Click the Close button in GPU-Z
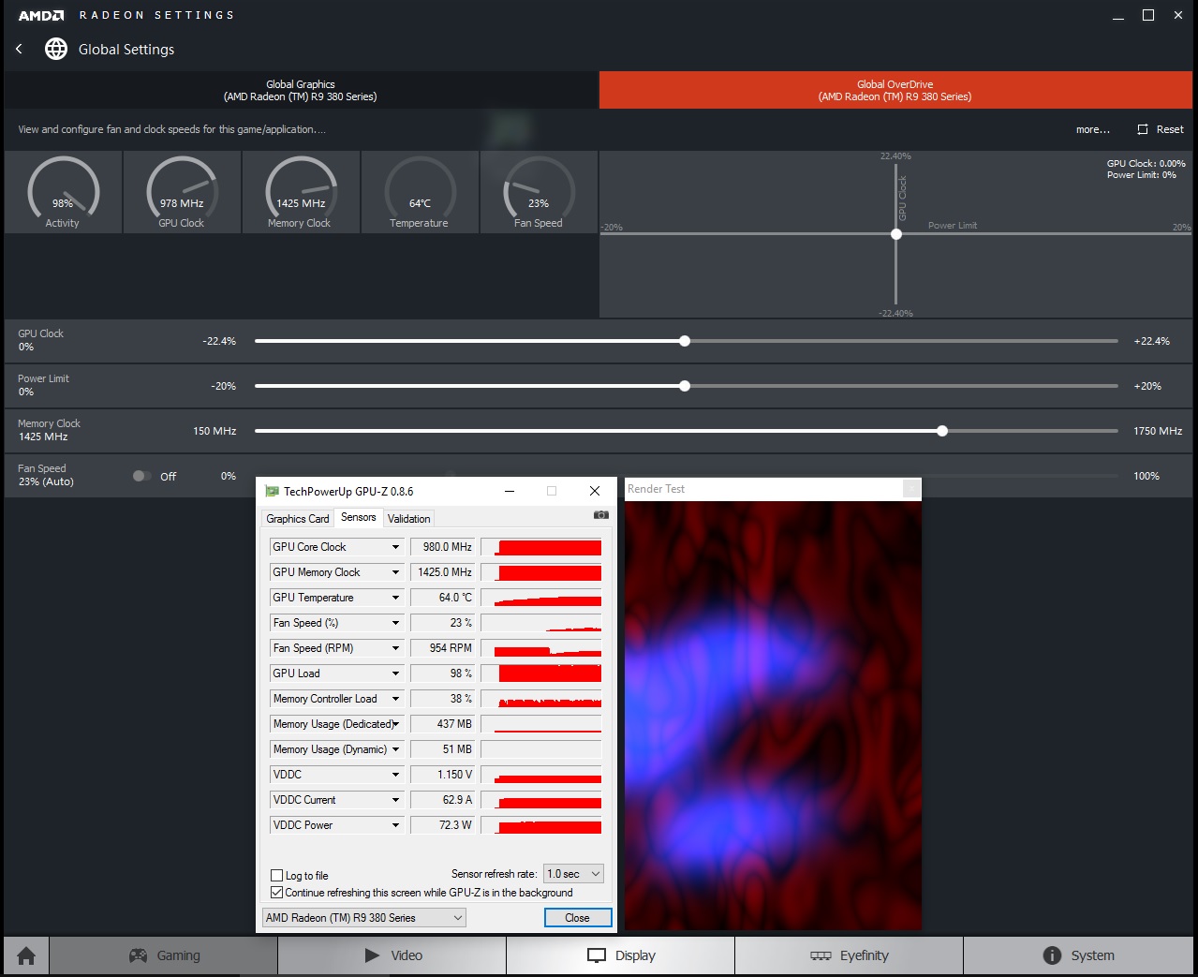Screen dimensions: 1198x977 pyautogui.click(x=578, y=918)
